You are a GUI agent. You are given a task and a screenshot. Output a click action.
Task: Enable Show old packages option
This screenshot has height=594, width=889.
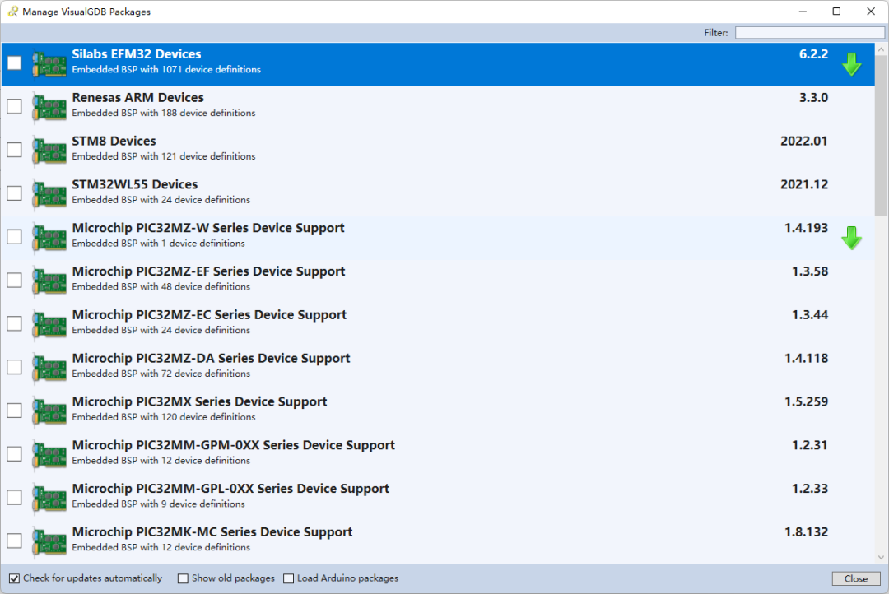[x=183, y=578]
